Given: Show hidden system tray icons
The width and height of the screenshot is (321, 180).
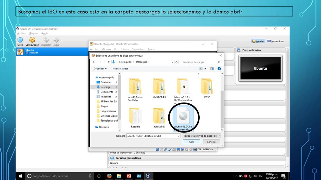Looking at the screenshot, I should click(x=236, y=176).
